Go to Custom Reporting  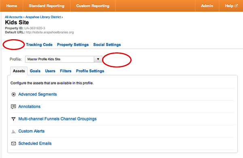tap(93, 6)
